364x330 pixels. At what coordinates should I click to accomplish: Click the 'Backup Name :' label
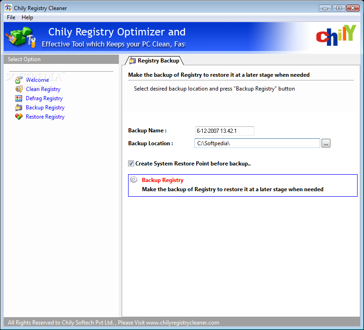tap(147, 131)
